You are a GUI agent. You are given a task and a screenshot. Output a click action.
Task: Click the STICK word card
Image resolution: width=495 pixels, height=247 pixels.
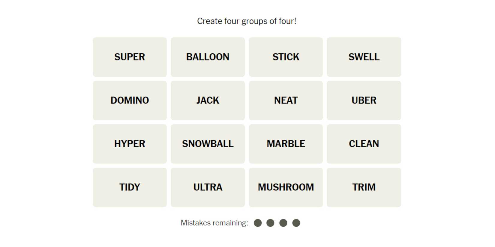[x=286, y=57]
